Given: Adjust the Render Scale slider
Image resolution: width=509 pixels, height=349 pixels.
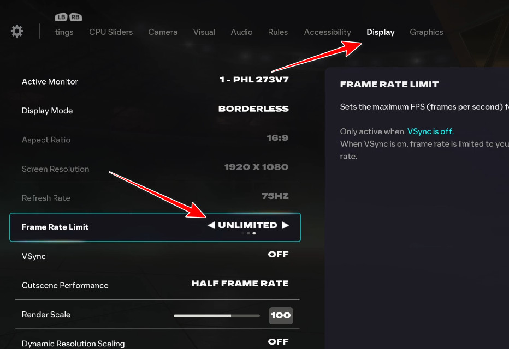Looking at the screenshot, I should pyautogui.click(x=217, y=315).
